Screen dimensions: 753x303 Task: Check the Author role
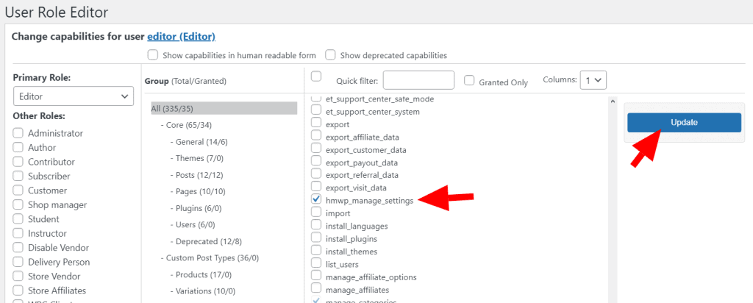pyautogui.click(x=18, y=147)
